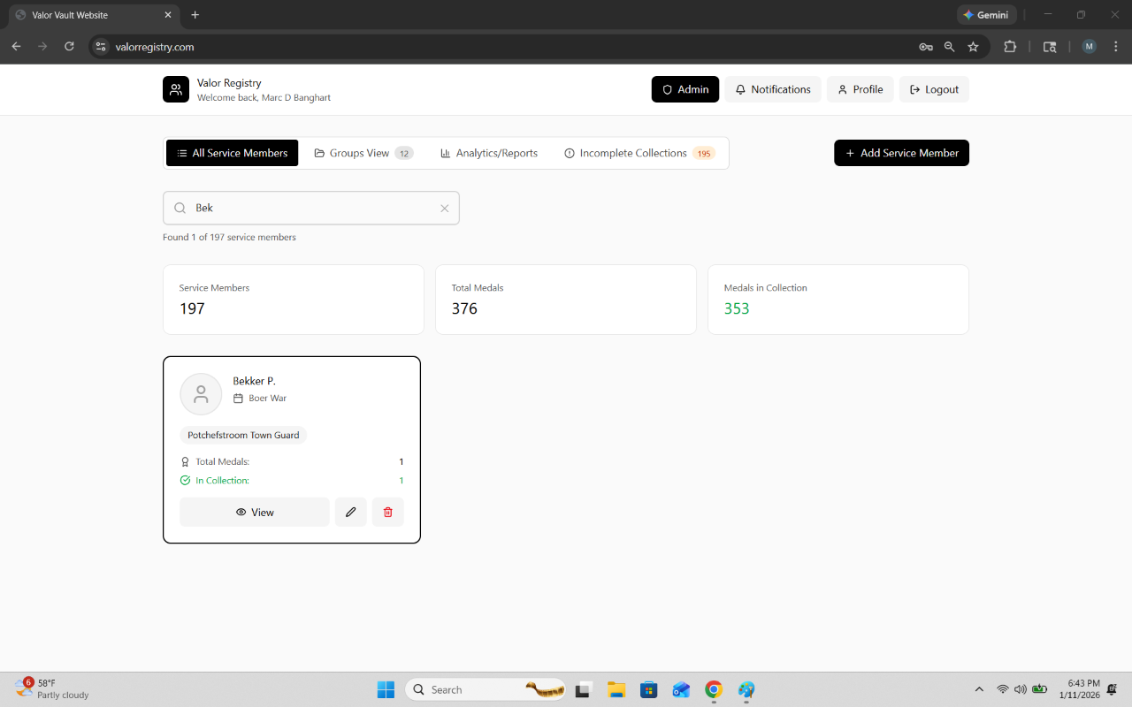This screenshot has height=707, width=1132.
Task: Delete Bekker P. using the red trash icon
Action: point(387,512)
